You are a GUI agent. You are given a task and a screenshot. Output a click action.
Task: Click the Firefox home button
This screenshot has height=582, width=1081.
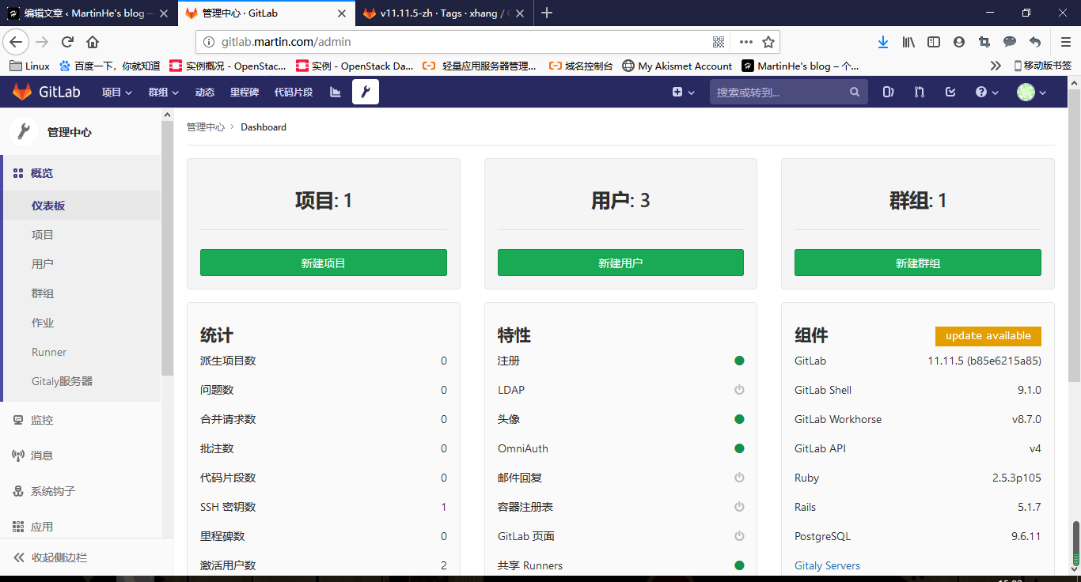tap(93, 42)
